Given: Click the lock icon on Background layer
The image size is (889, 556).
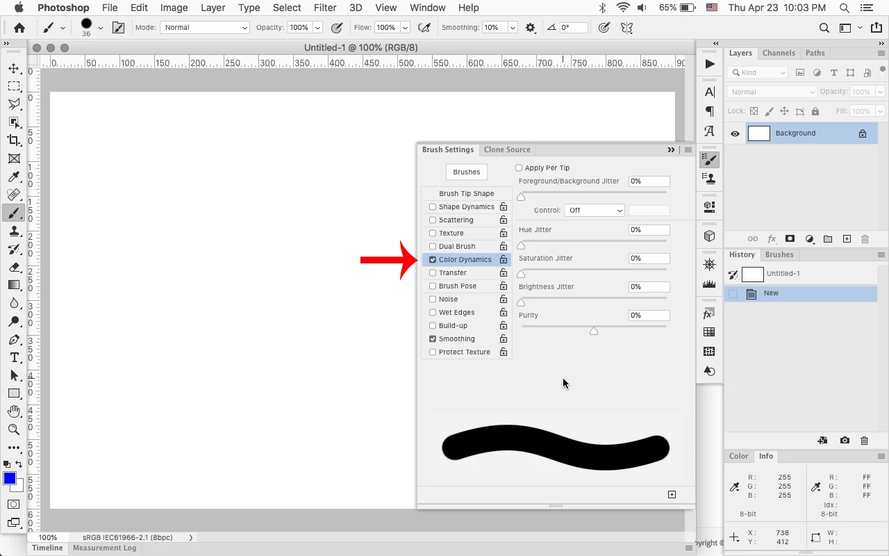Looking at the screenshot, I should (863, 133).
